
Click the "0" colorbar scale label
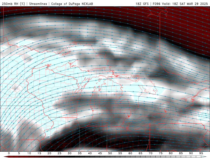[9, 153]
